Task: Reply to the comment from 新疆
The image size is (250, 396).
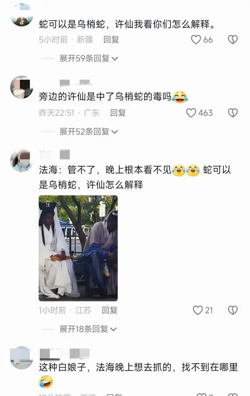Action: 111,39
